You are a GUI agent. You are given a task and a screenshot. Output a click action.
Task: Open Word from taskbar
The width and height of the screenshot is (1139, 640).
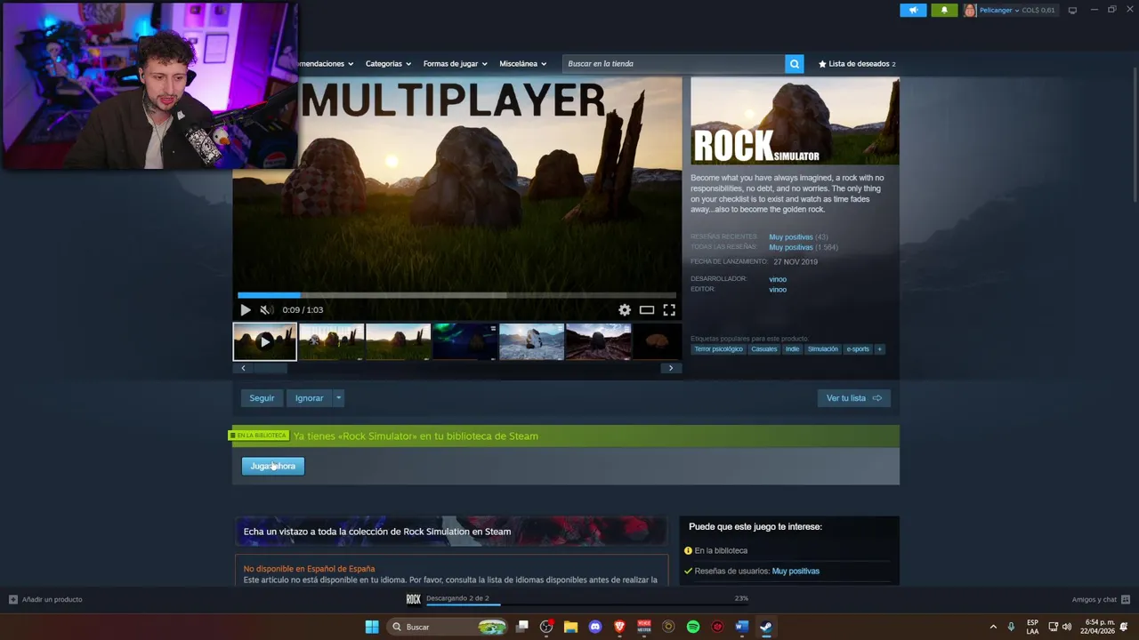pyautogui.click(x=741, y=627)
